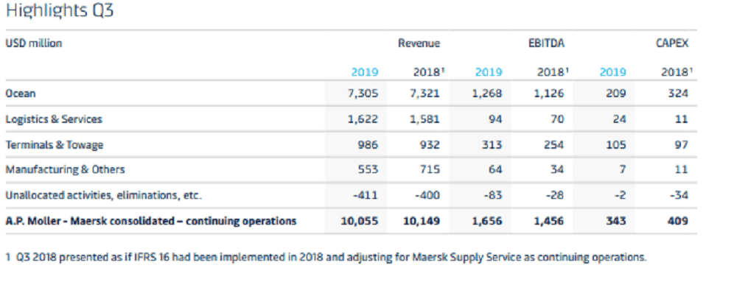Click the Revenue column header

coord(419,43)
